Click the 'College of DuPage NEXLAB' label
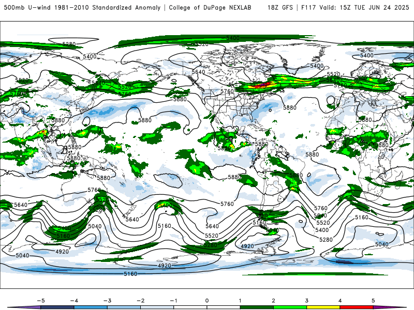 pyautogui.click(x=210, y=7)
